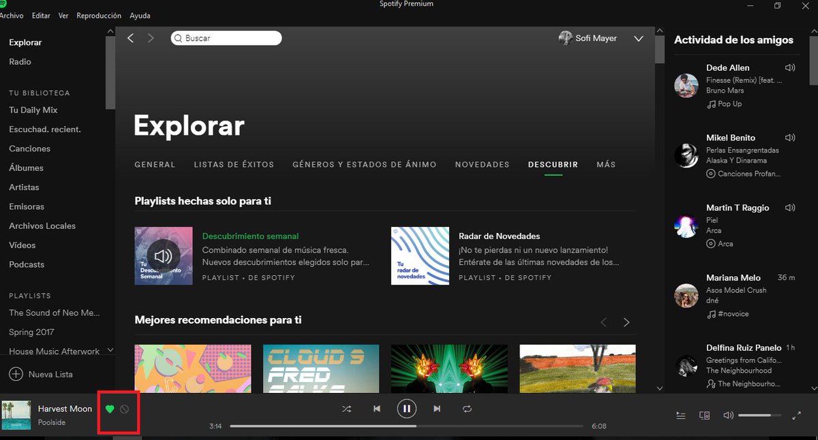Open the Spring 2017 playlist

(31, 332)
